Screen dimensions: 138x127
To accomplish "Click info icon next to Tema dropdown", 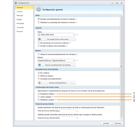I will click(x=77, y=35).
